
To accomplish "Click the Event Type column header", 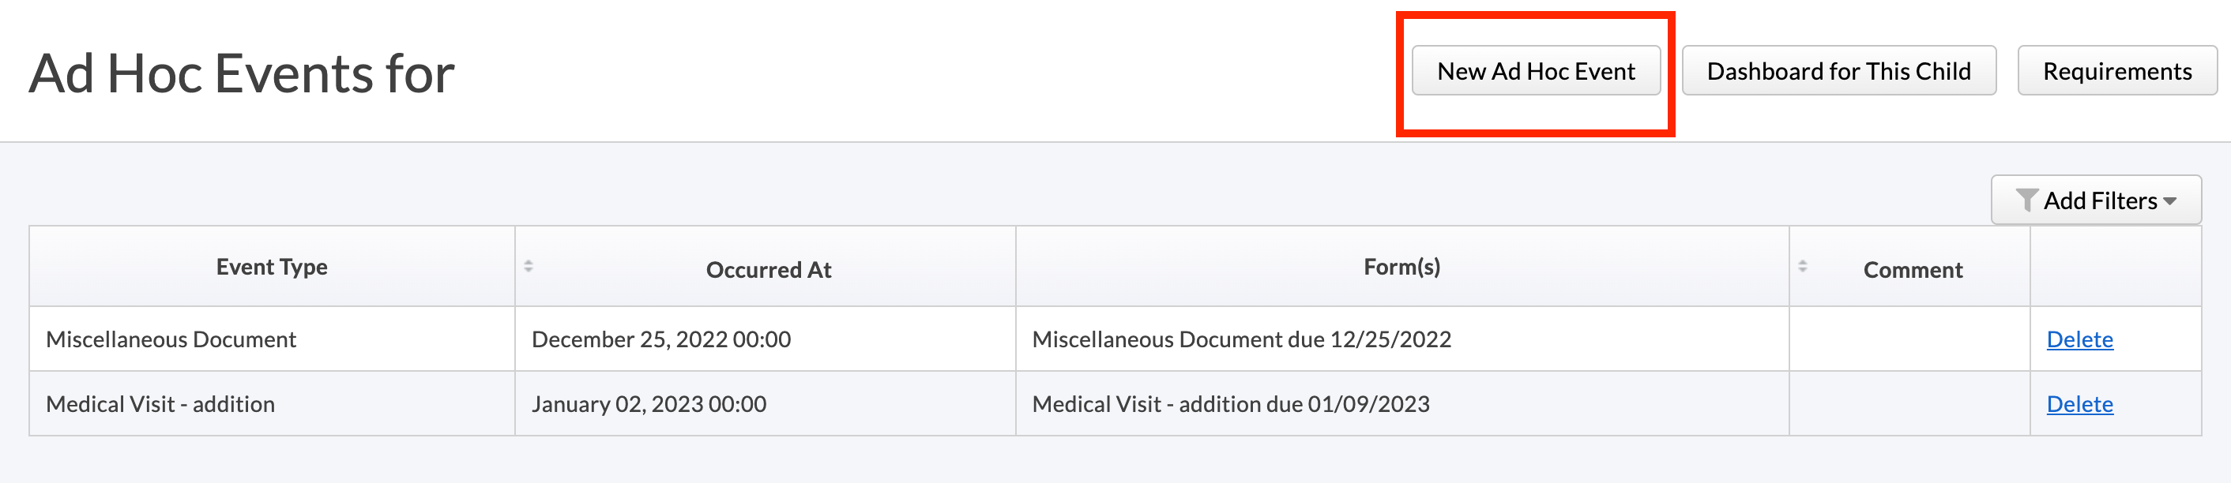I will point(272,267).
